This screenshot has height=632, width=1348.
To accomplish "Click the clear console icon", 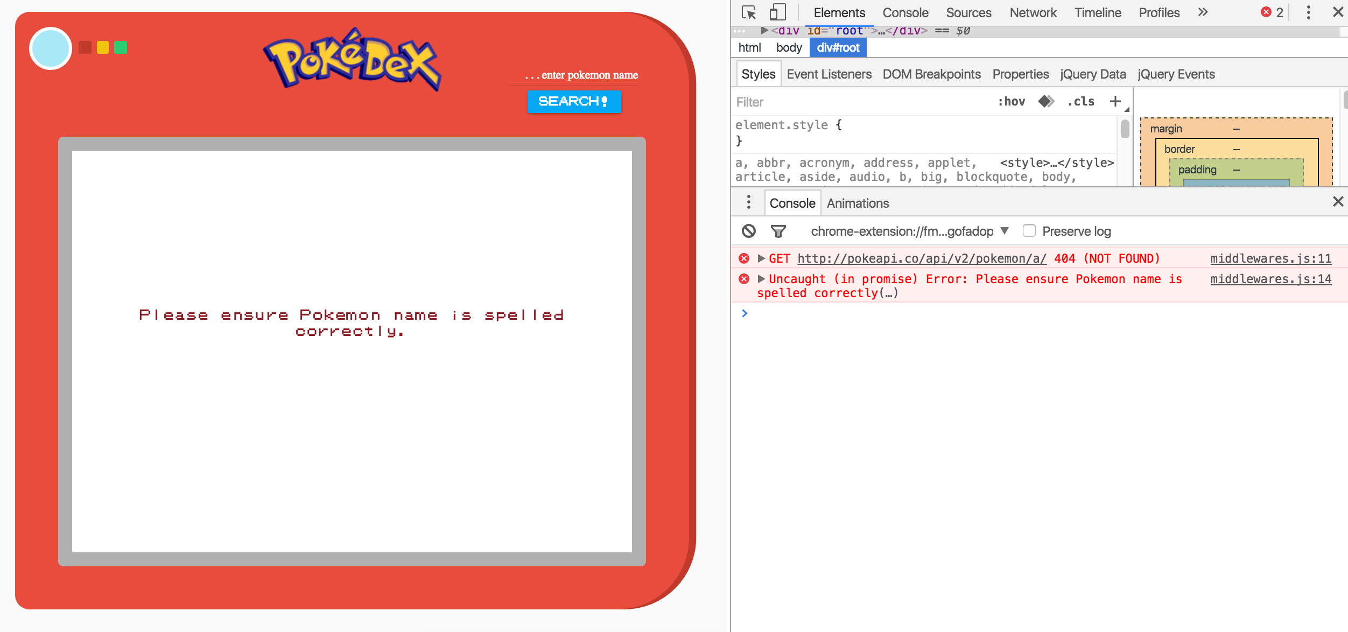I will pyautogui.click(x=749, y=231).
